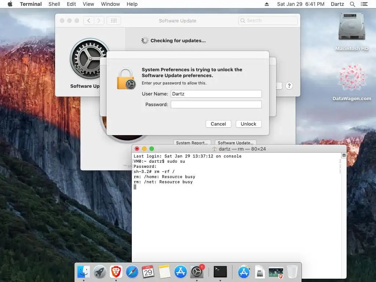The height and width of the screenshot is (282, 376).
Task: Click the date and time in menu bar
Action: (301, 4)
